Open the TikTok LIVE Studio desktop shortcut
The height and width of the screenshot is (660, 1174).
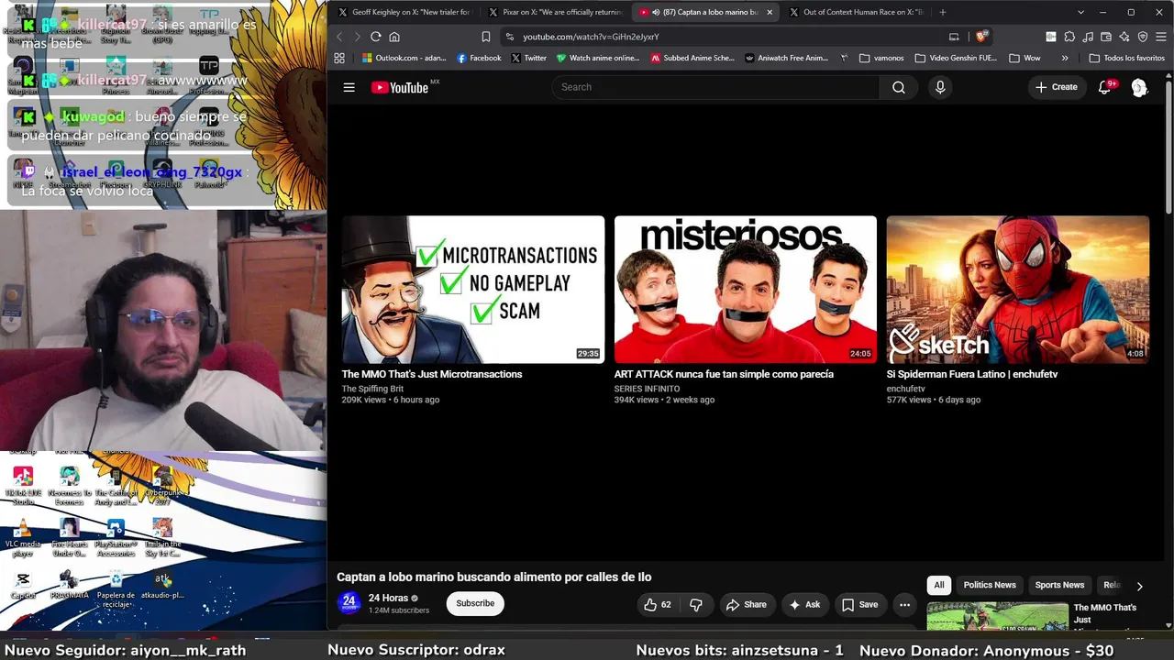click(23, 486)
